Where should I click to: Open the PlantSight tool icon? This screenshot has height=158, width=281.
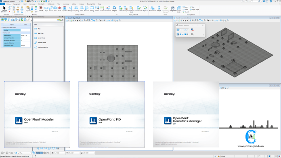[x=172, y=8]
